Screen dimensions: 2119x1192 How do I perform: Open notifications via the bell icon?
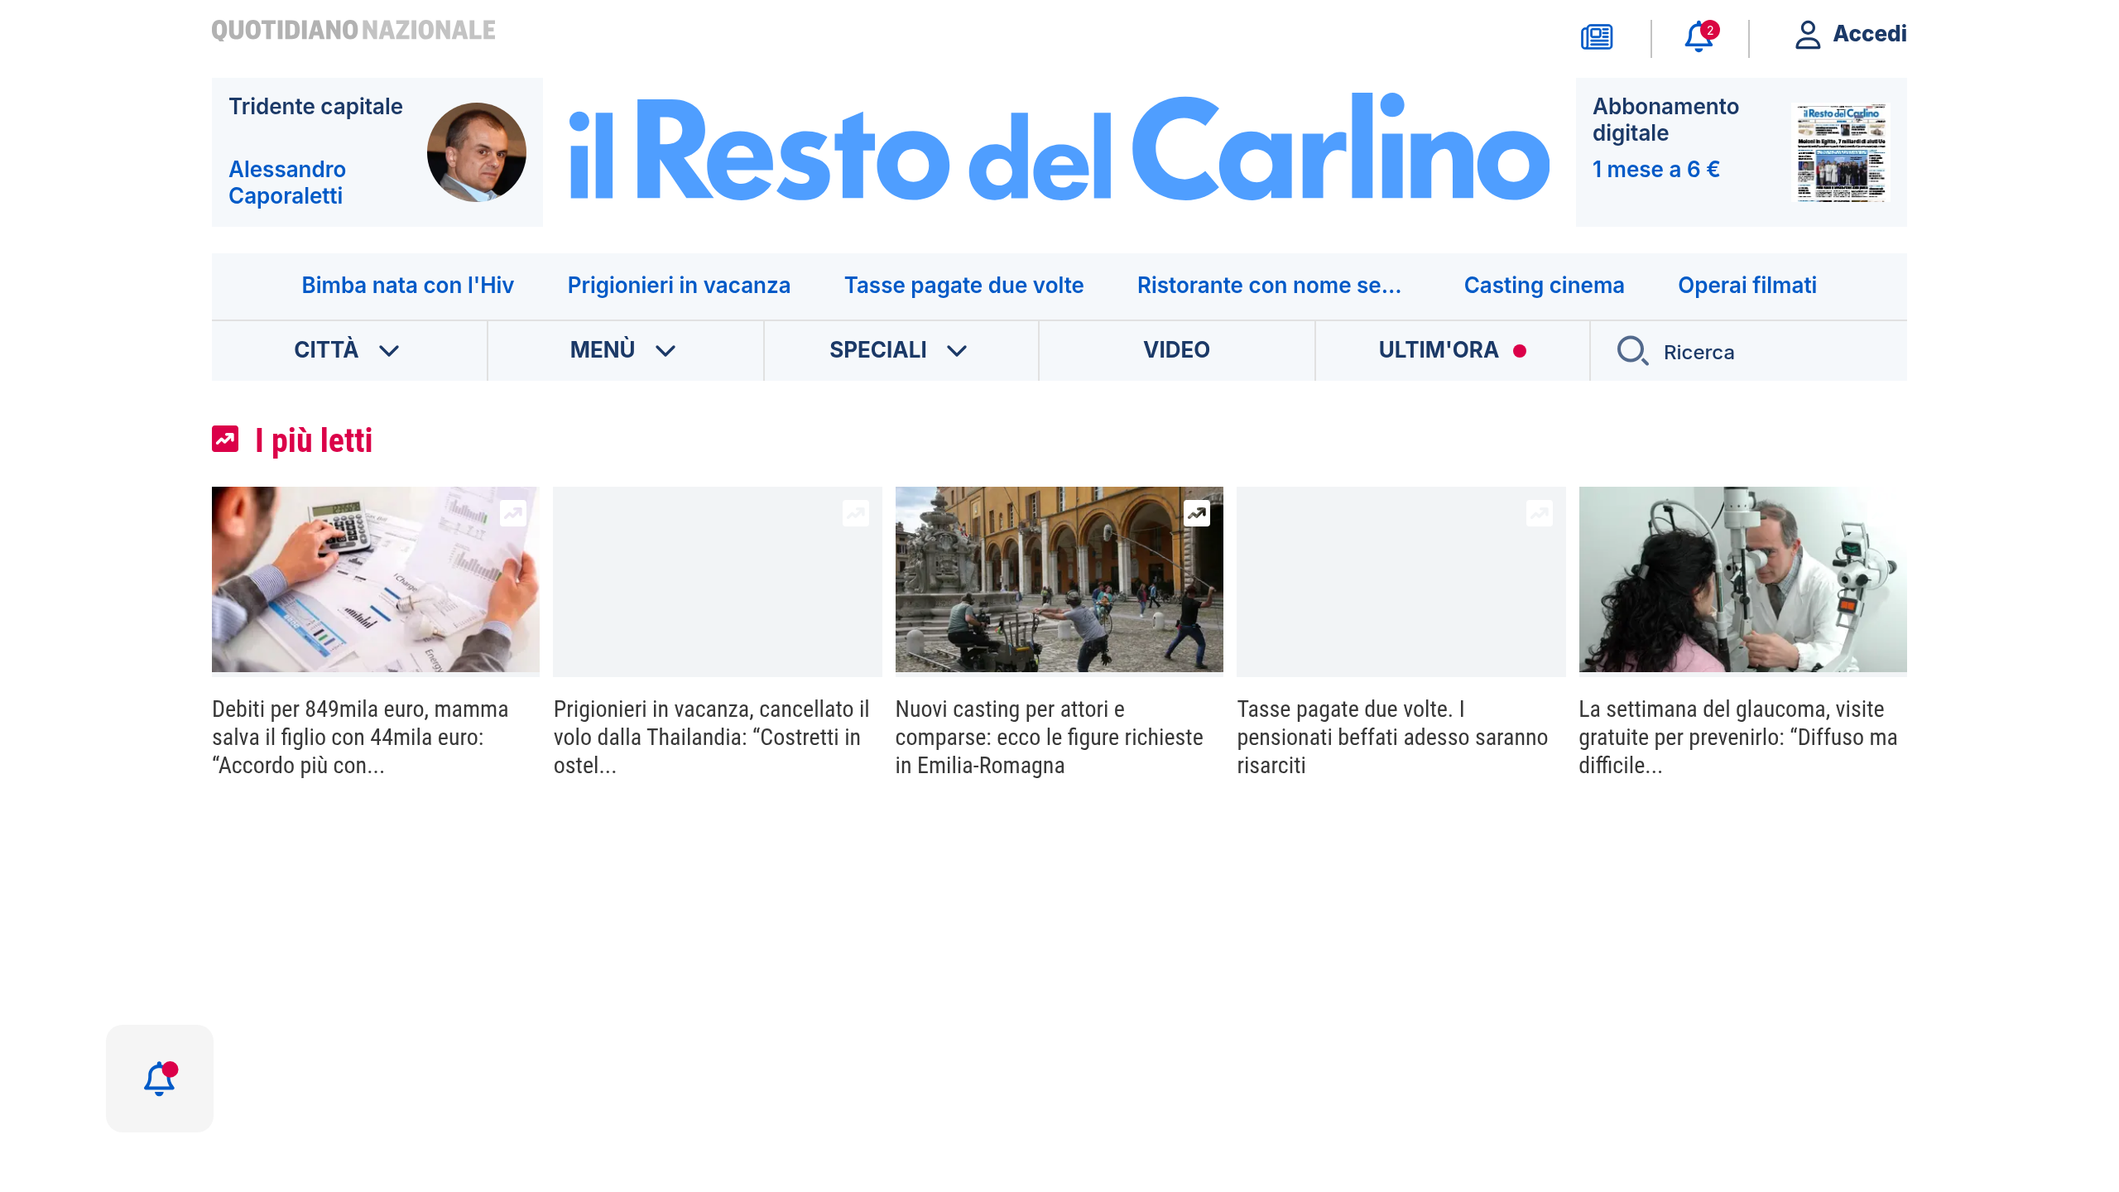[1697, 38]
